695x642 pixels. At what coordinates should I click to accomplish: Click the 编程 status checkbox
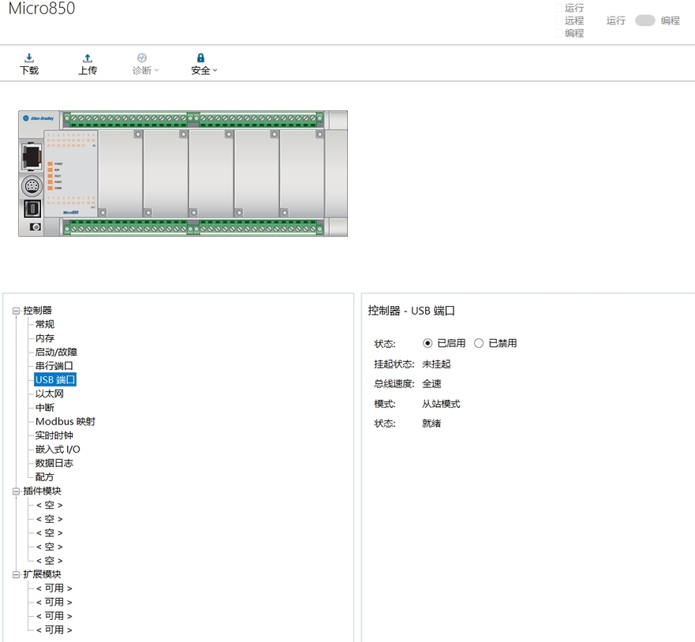559,33
